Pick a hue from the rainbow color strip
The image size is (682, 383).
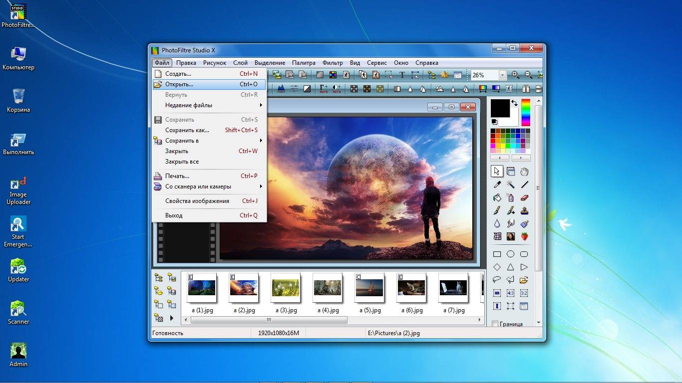525,113
